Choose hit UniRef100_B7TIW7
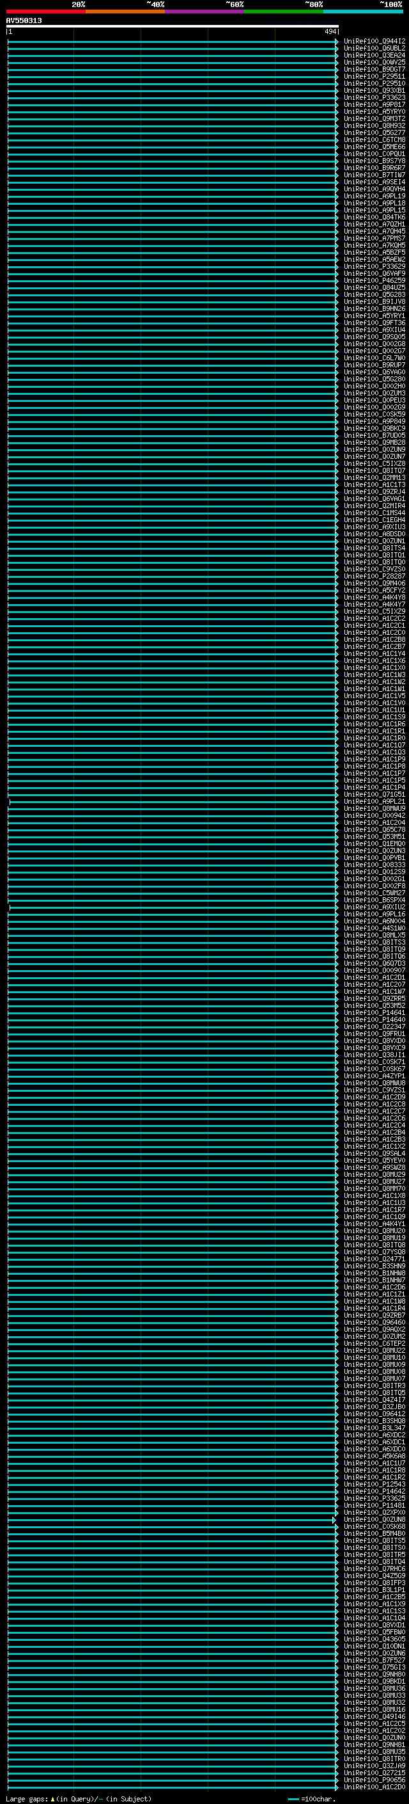This screenshot has height=1804, width=409. tap(374, 175)
